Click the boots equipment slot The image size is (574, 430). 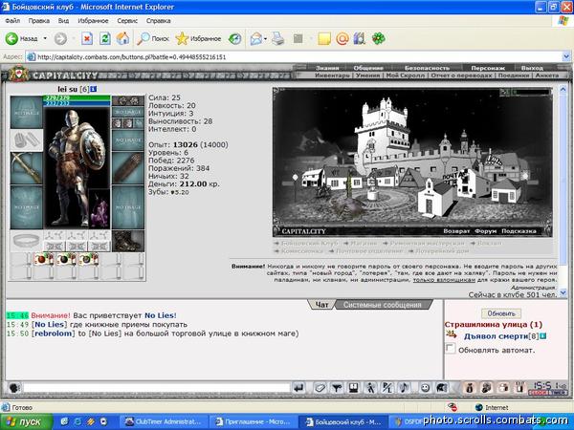tap(128, 241)
